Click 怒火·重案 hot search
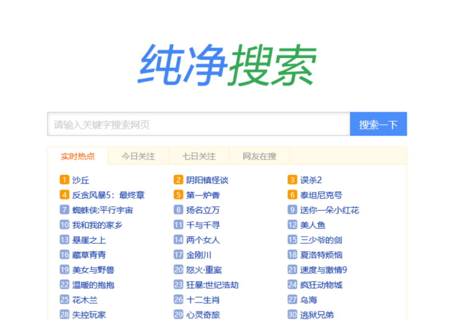 pyautogui.click(x=204, y=270)
